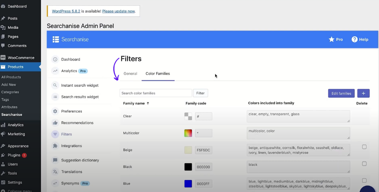Click the Beige family code field F5F5DC
The image size is (379, 192).
(x=204, y=150)
